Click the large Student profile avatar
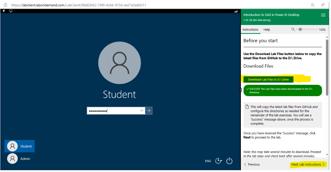Image resolution: width=331 pixels, height=172 pixels. 119,63
